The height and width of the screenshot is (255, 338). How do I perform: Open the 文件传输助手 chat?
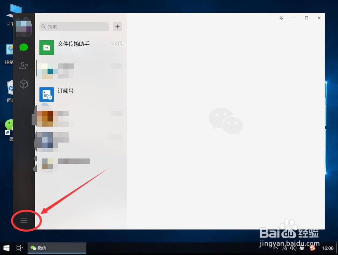click(81, 47)
